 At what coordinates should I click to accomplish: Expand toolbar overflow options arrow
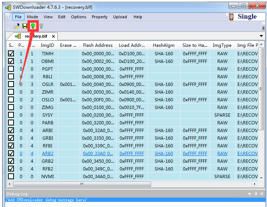[263, 28]
